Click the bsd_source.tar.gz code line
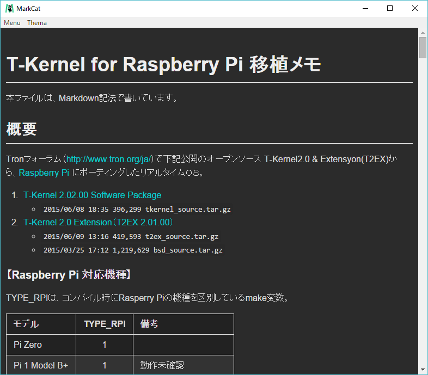The image size is (428, 375). [x=133, y=250]
